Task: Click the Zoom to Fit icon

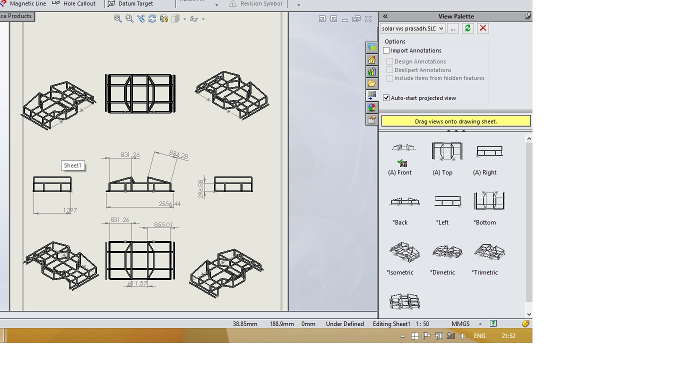Action: [118, 18]
